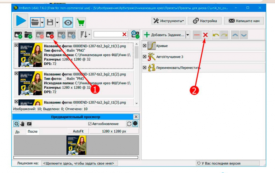The height and width of the screenshot is (173, 275).
Task: Remove selected images with the minus icon
Action: 40,35
